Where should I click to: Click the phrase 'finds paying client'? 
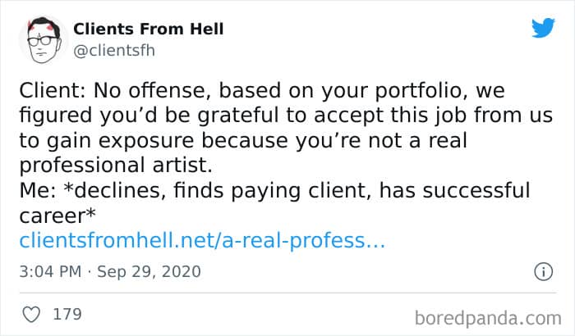272,191
